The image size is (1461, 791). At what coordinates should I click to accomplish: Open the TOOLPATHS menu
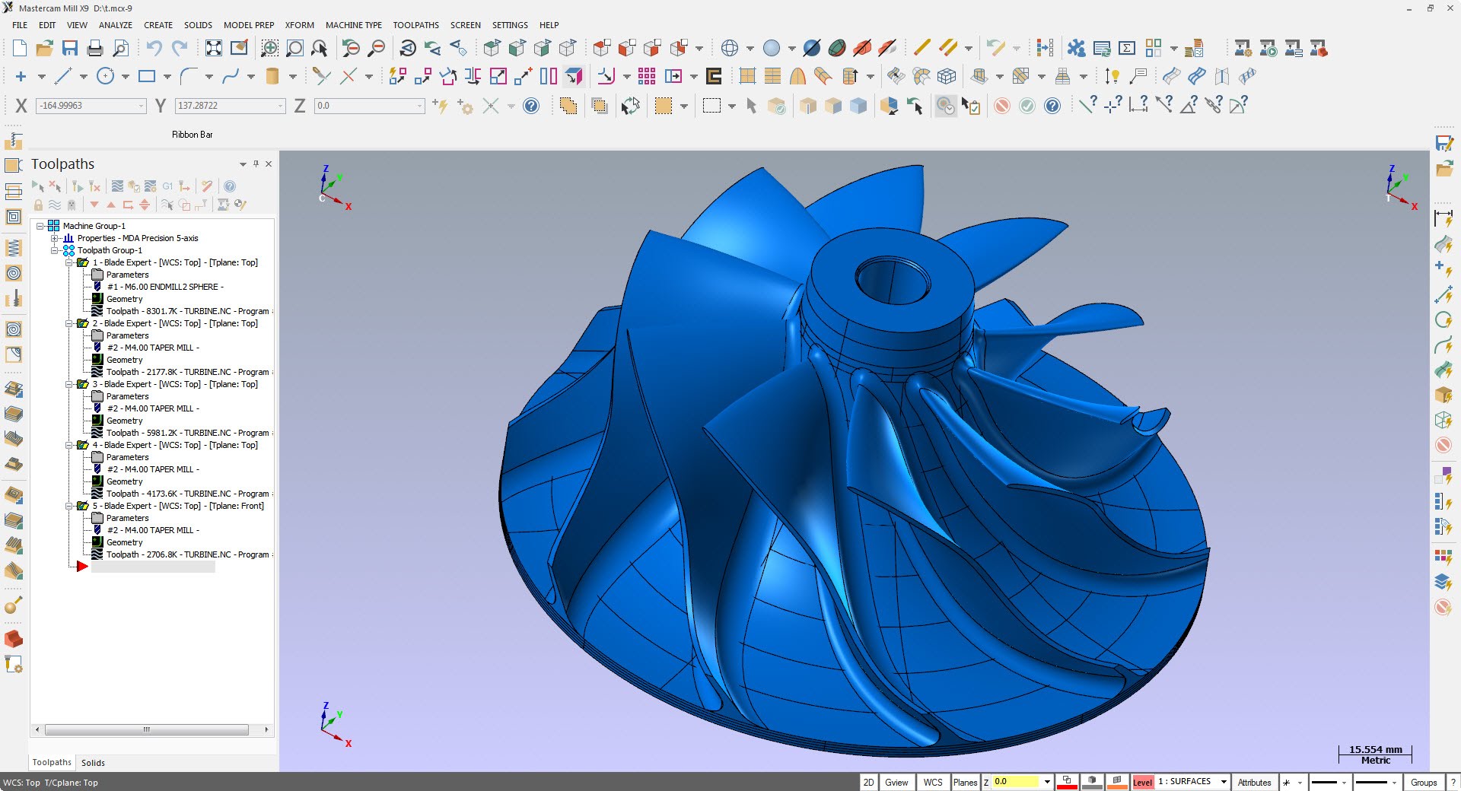[x=415, y=25]
